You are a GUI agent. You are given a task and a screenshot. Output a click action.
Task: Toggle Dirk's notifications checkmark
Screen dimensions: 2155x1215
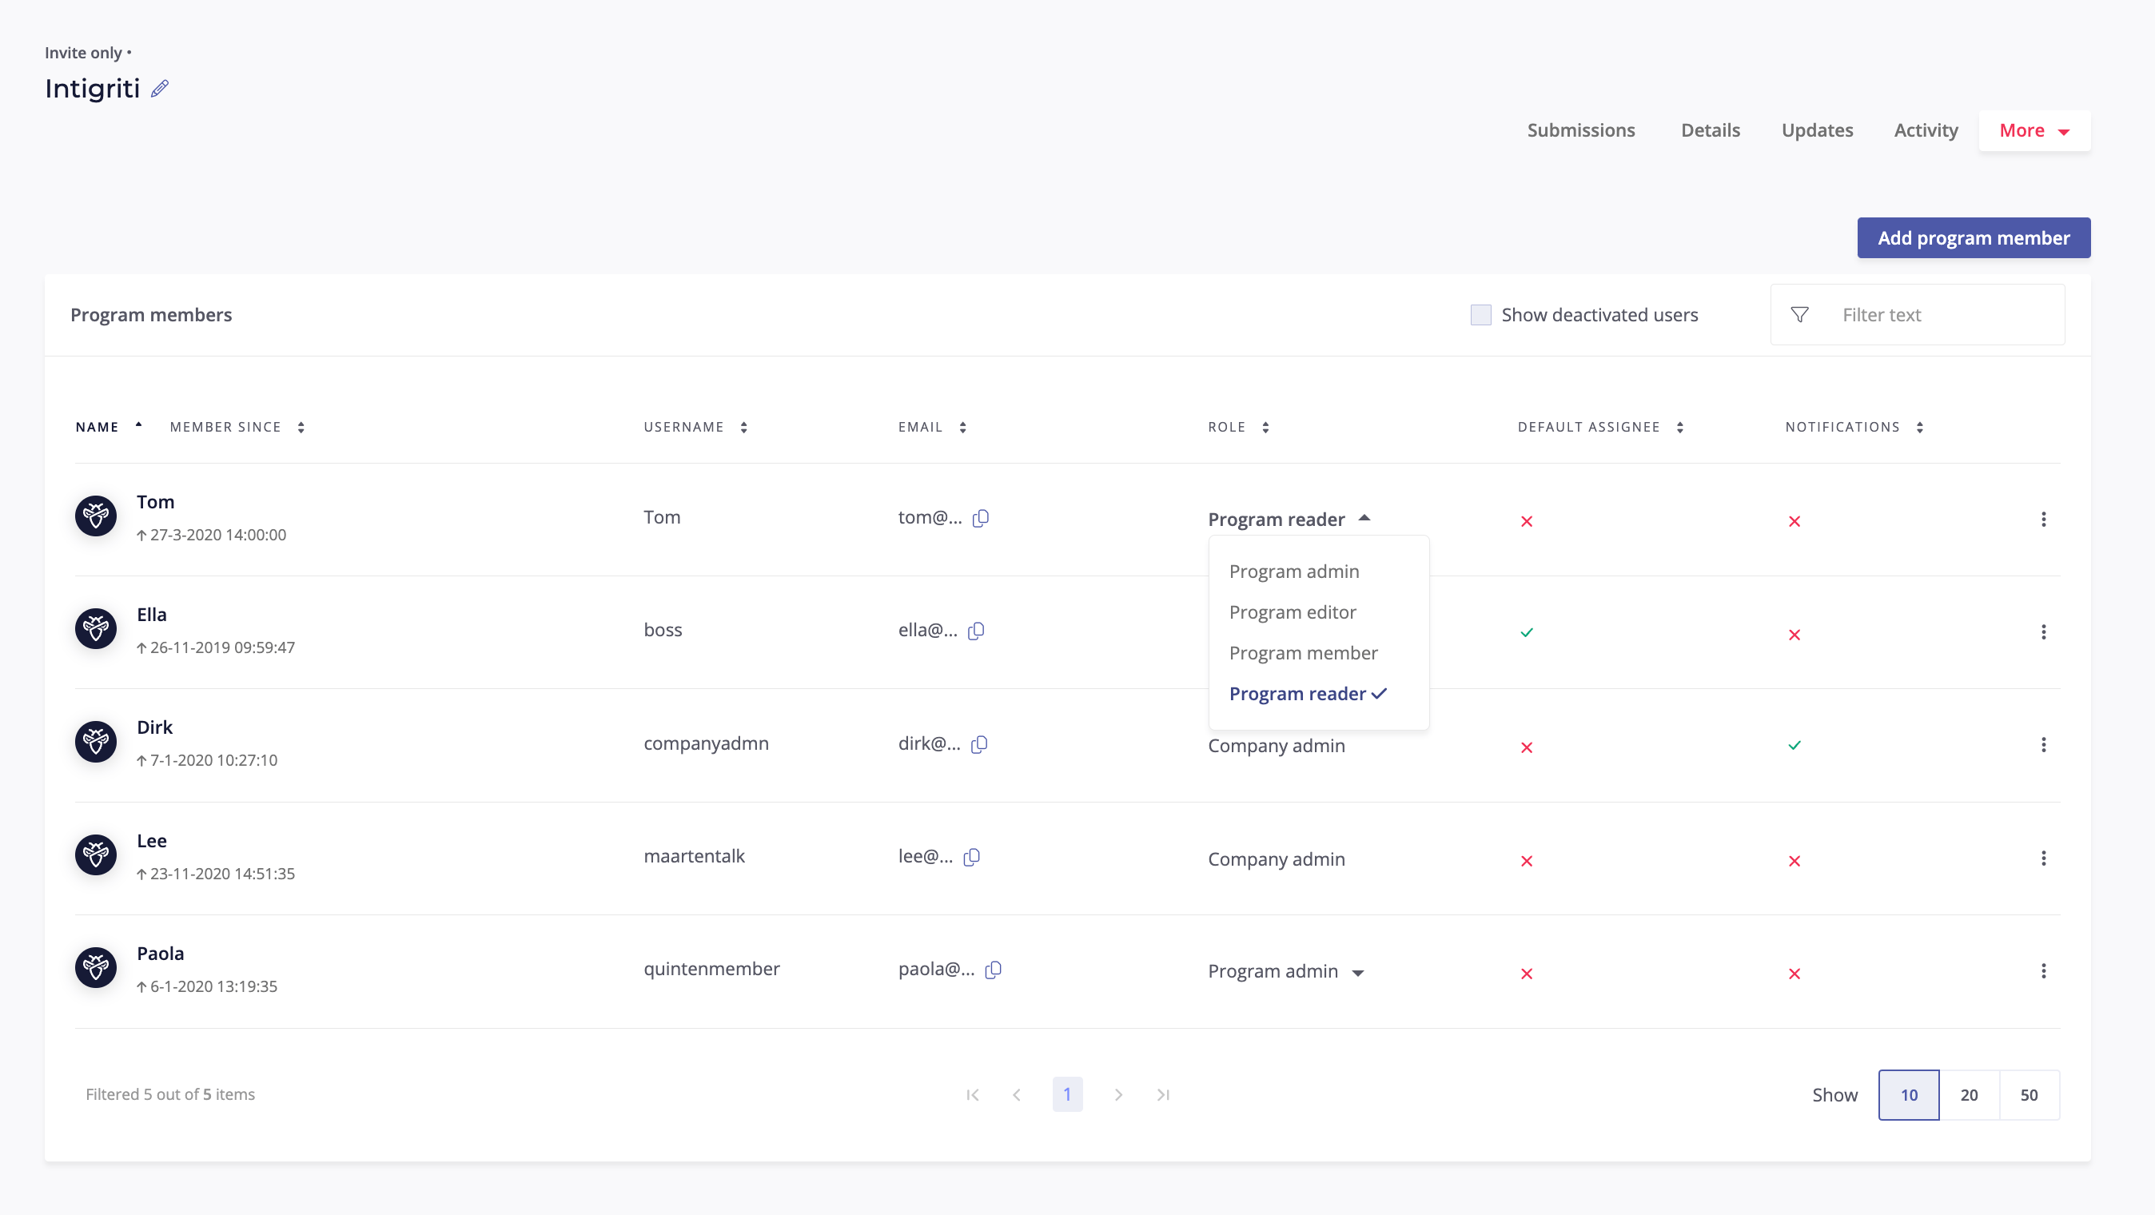tap(1795, 746)
